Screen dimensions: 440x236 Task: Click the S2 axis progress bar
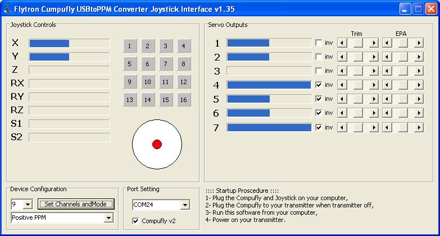(69, 137)
